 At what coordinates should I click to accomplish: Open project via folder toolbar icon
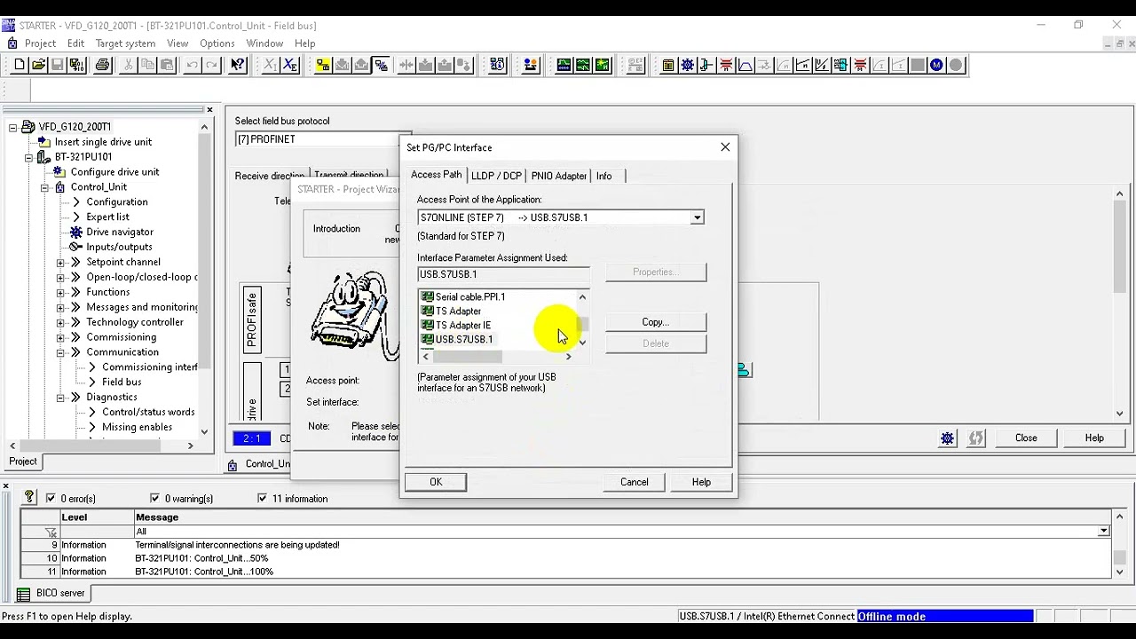(x=38, y=65)
